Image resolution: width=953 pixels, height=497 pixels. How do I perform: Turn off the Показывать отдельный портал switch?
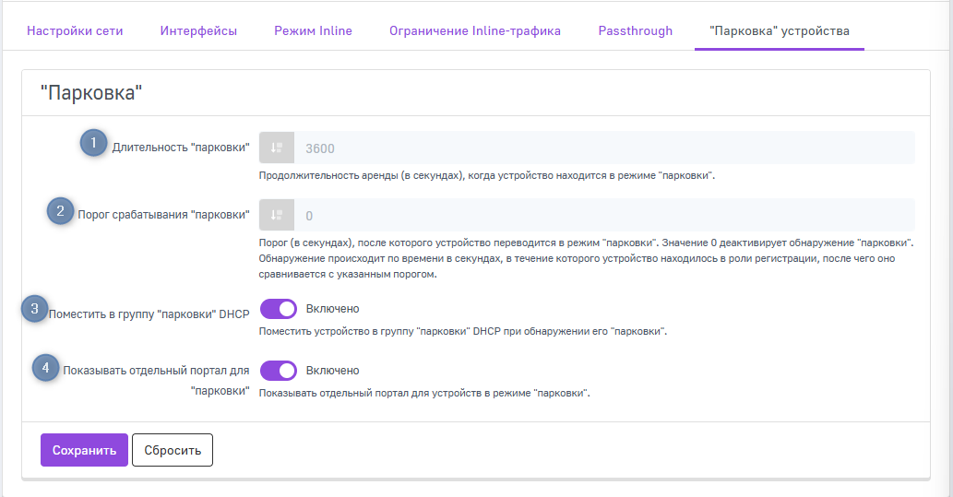[278, 371]
